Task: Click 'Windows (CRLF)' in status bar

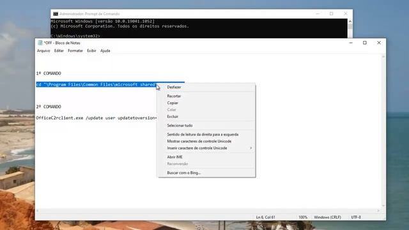Action: tap(327, 217)
